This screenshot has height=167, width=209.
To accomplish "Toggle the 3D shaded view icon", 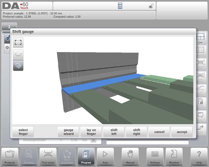I will [18, 65].
